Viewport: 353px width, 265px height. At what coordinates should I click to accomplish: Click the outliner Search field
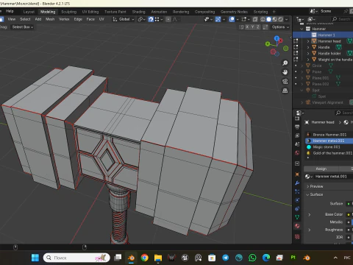[x=342, y=19]
